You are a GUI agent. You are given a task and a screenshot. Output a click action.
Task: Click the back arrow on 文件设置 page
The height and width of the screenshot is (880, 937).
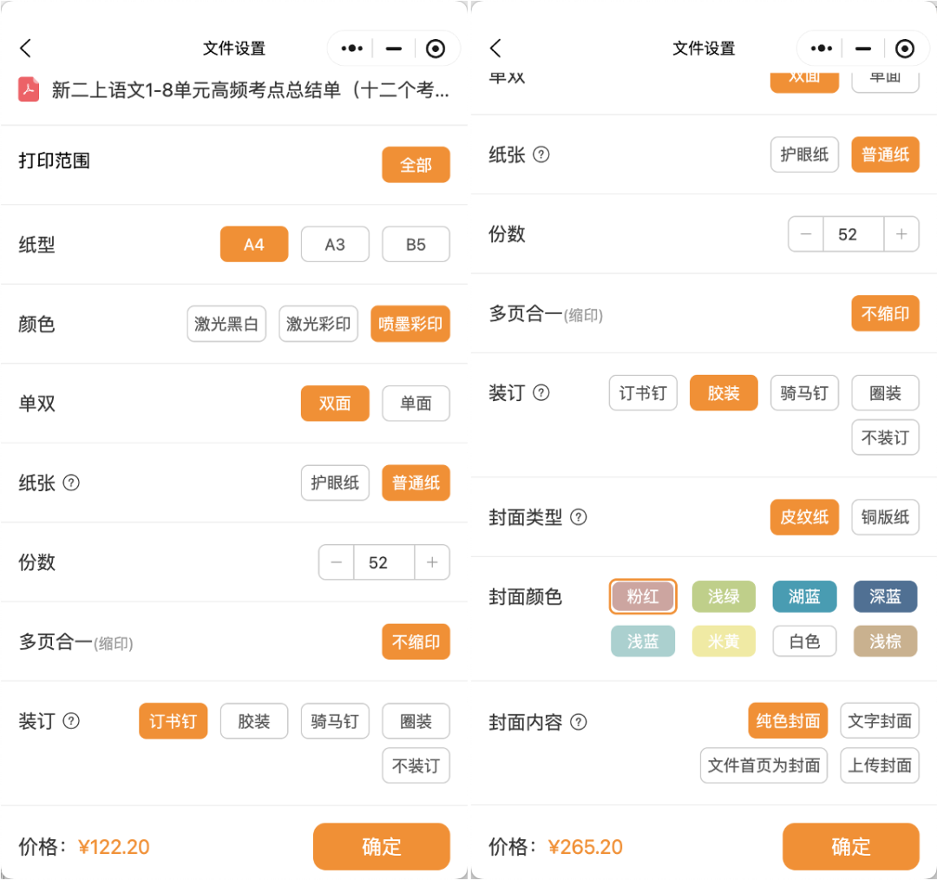(25, 49)
